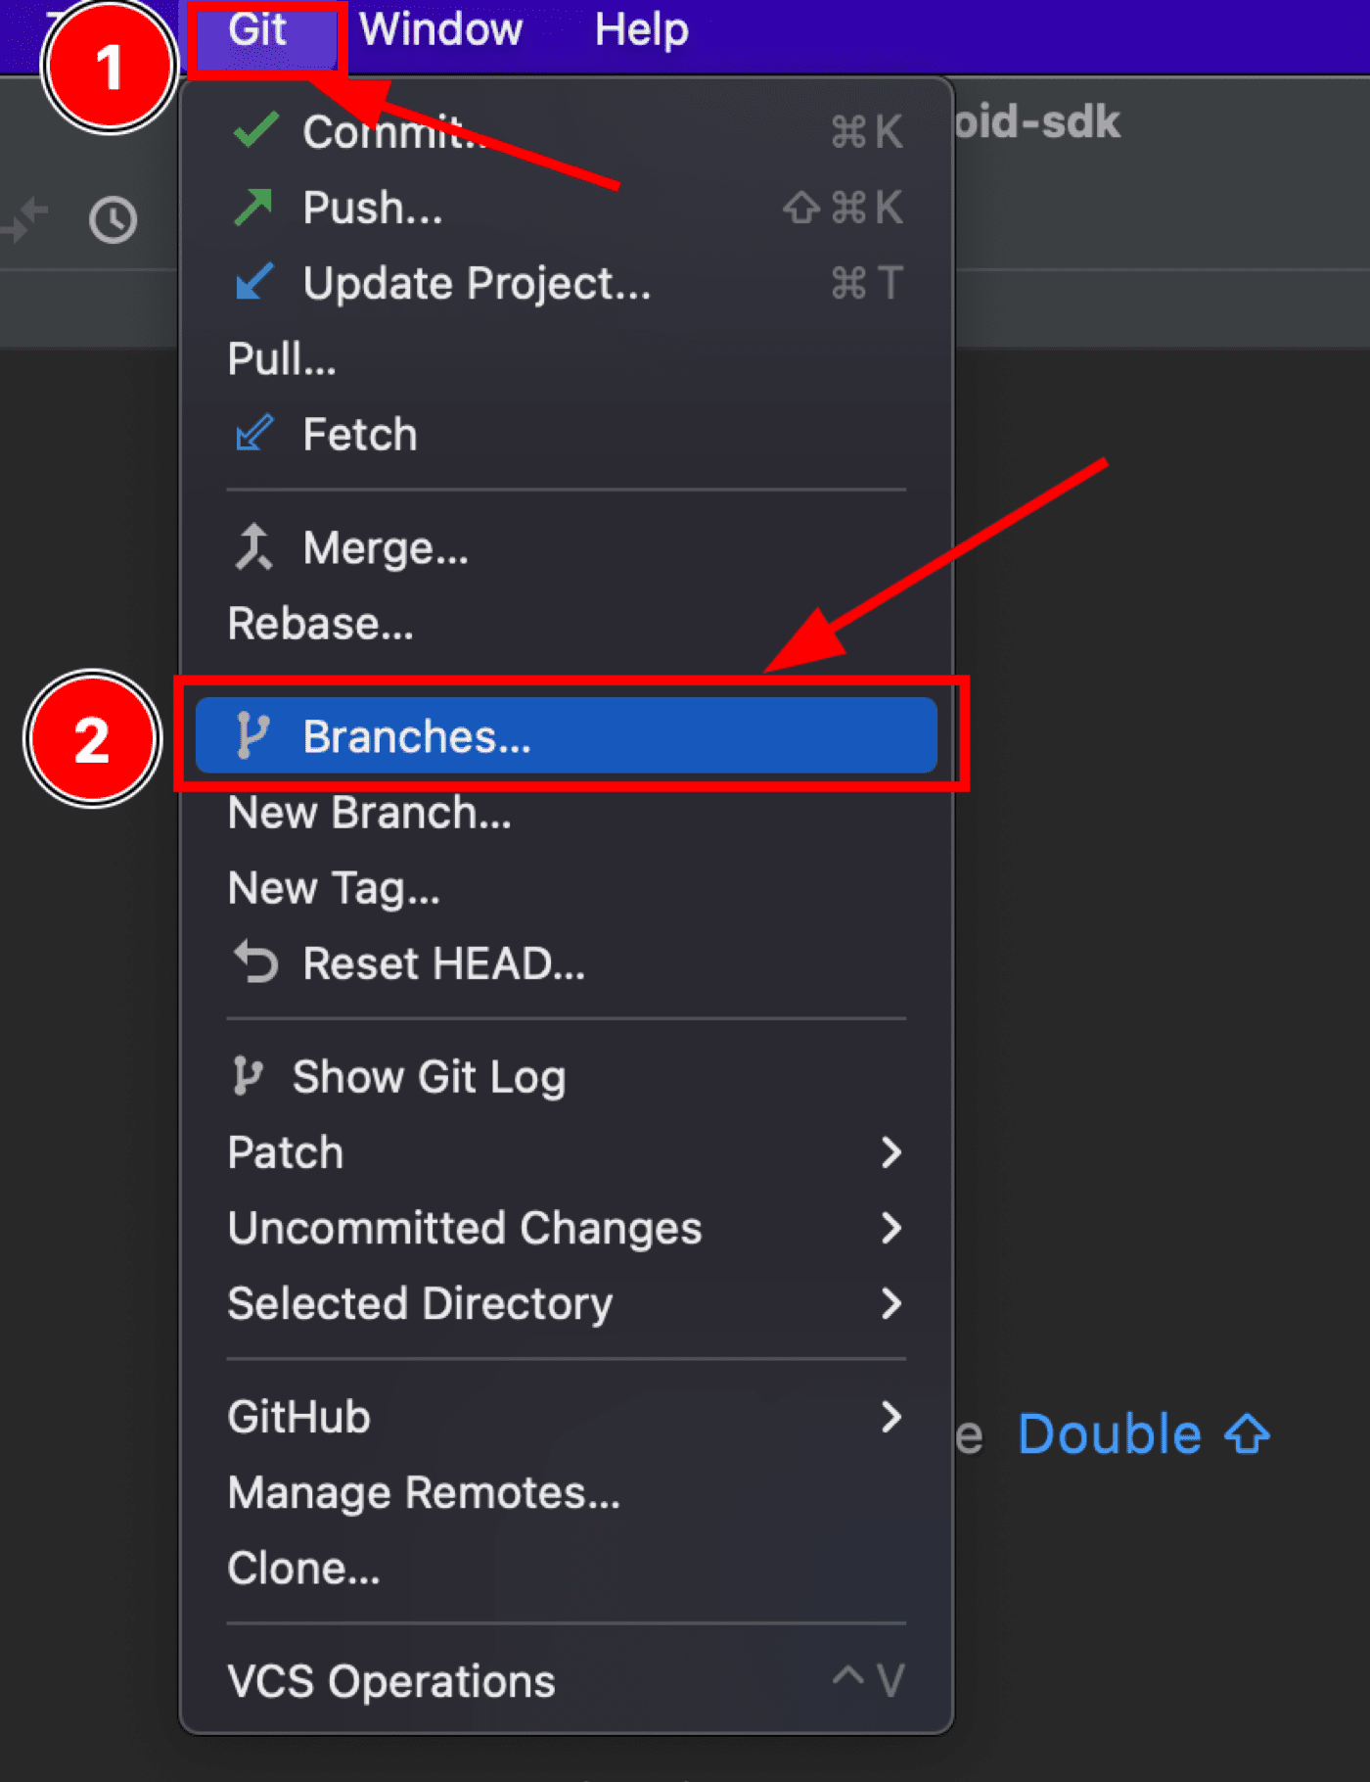
Task: Click the clock history icon in toolbar
Action: coord(114,219)
